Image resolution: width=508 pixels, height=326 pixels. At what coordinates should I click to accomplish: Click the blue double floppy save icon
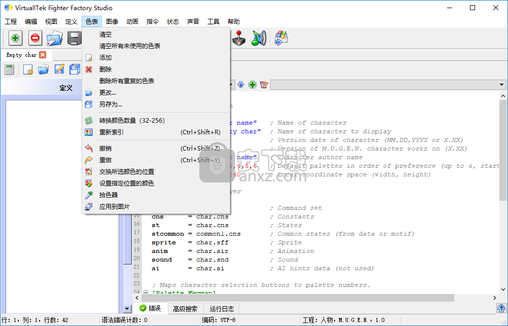(75, 69)
